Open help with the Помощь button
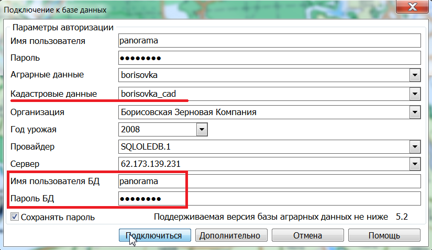This screenshot has width=432, height=250. coord(384,235)
